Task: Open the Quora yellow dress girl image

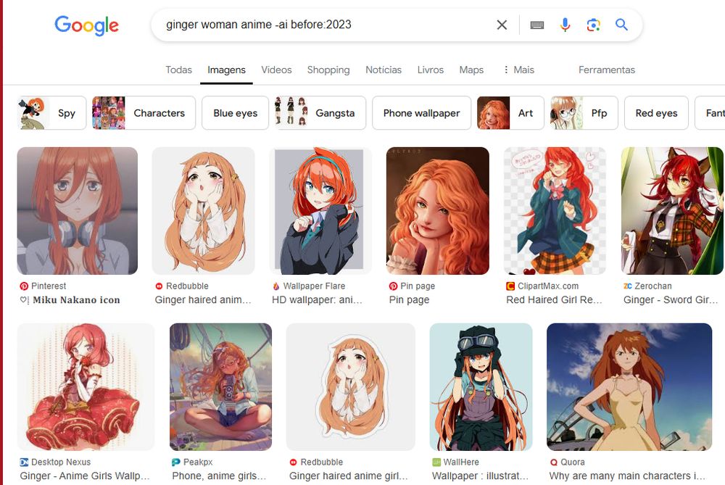Action: [x=629, y=387]
